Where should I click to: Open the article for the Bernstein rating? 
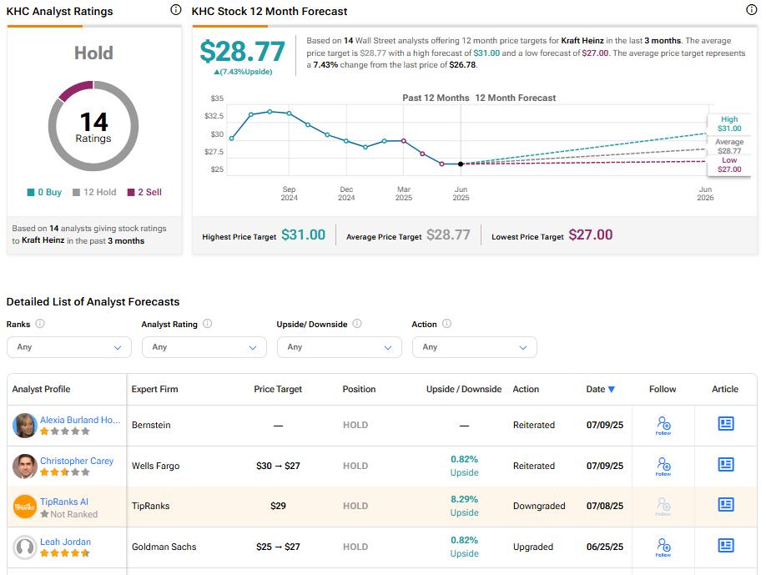point(725,424)
